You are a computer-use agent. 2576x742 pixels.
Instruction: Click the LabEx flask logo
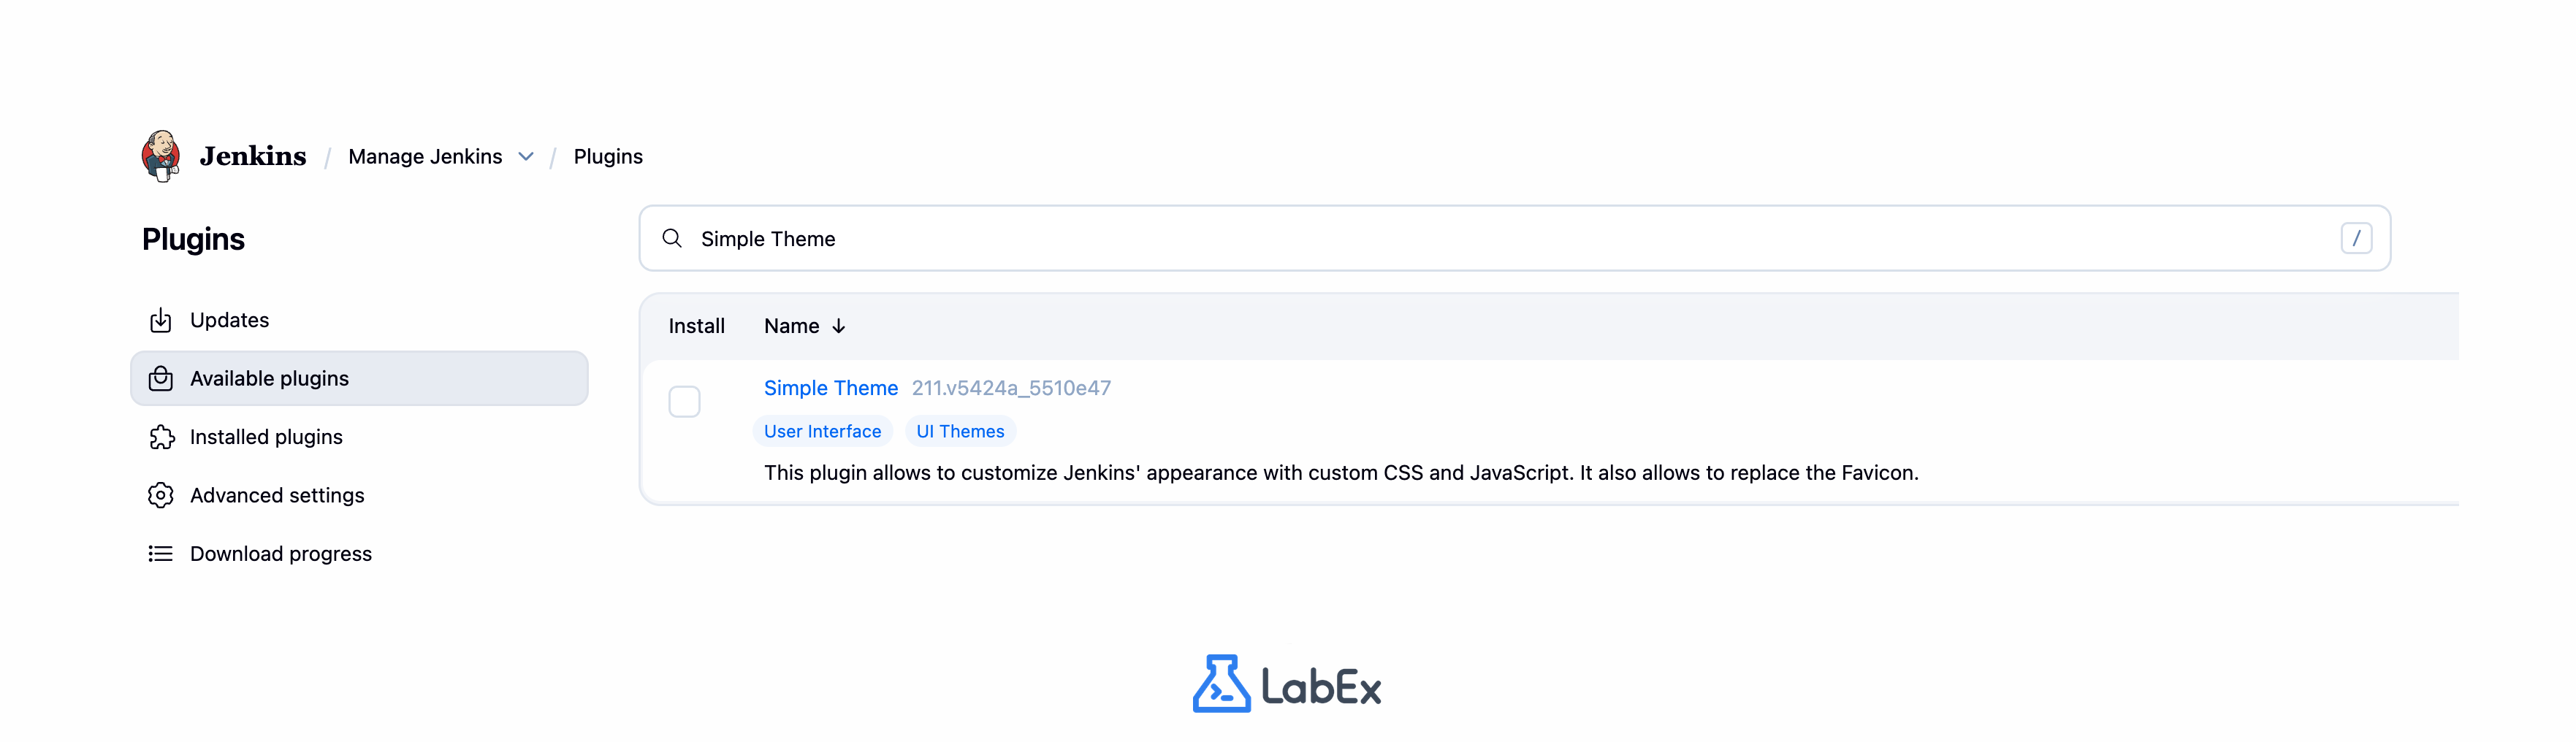[1222, 685]
